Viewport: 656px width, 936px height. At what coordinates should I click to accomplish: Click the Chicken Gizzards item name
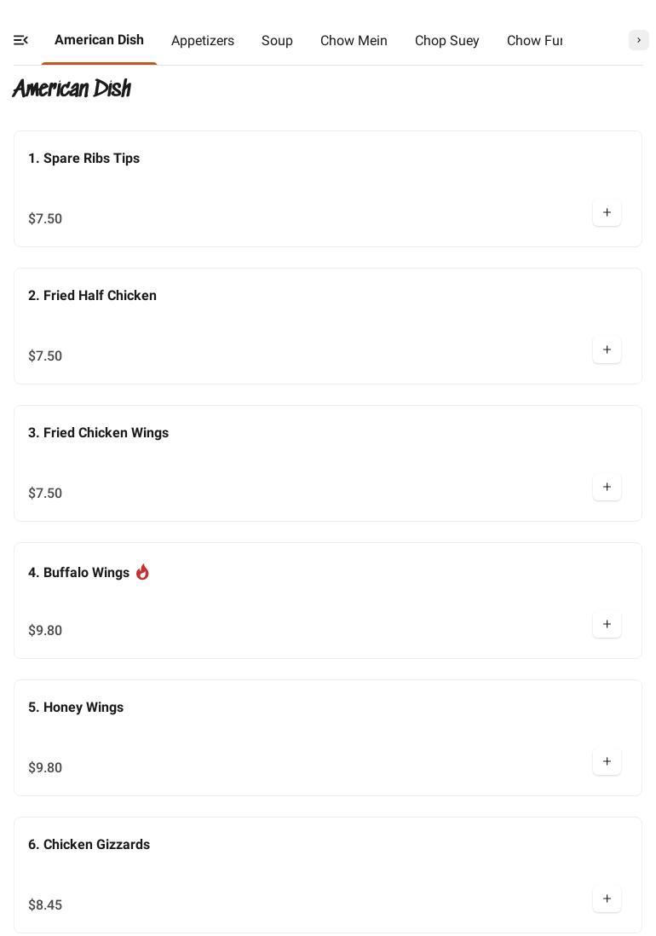89,845
